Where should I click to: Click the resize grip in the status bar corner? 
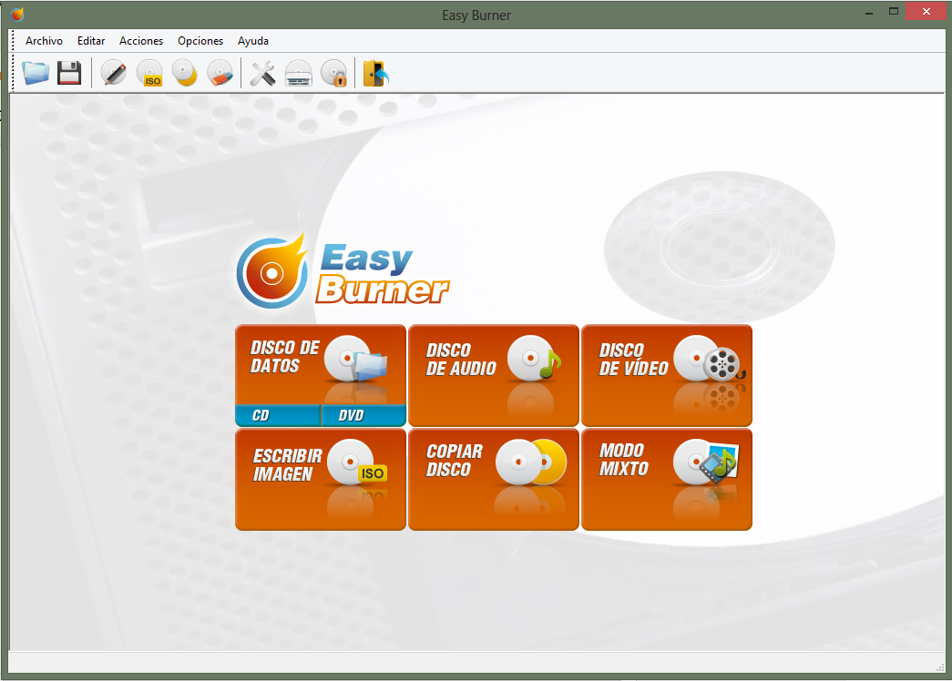940,667
